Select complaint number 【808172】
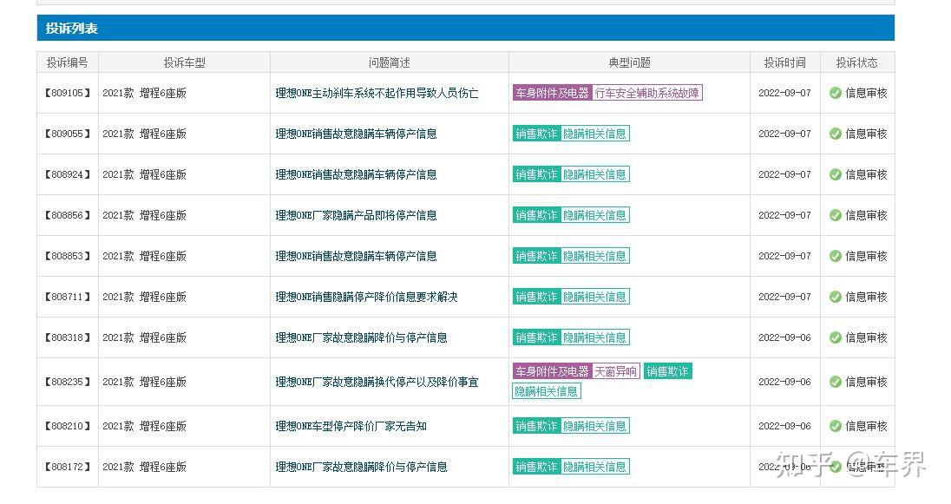The width and height of the screenshot is (951, 504). coord(68,467)
